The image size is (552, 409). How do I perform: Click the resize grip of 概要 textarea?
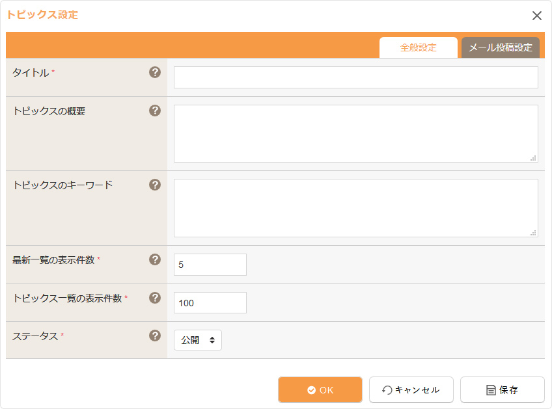pos(533,158)
